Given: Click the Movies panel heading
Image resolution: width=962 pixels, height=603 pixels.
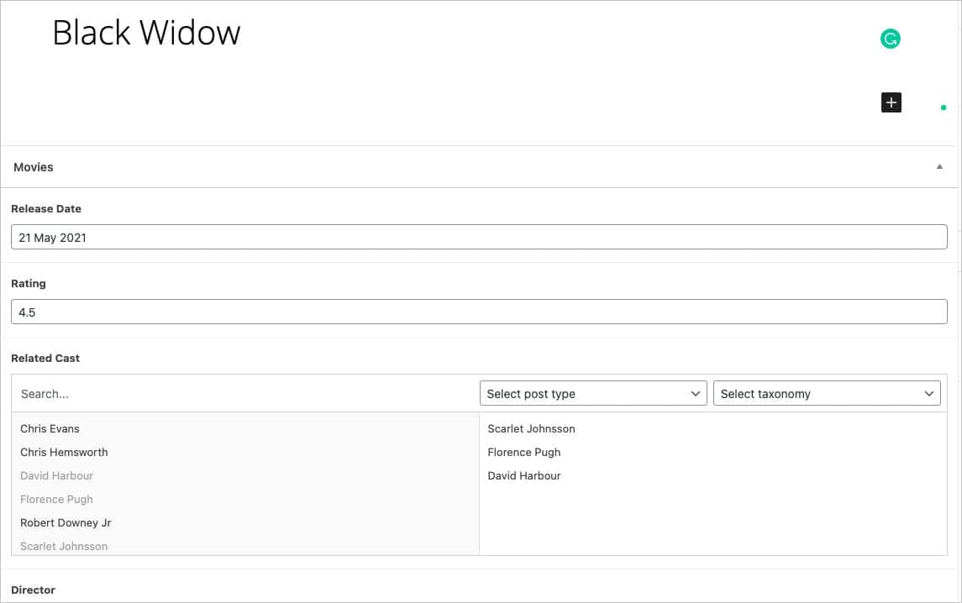Looking at the screenshot, I should click(x=34, y=167).
